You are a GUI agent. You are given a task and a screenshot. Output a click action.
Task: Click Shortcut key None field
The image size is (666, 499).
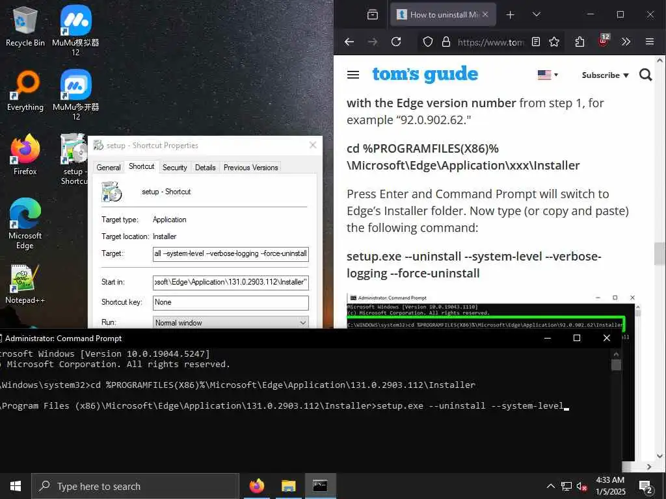point(231,302)
